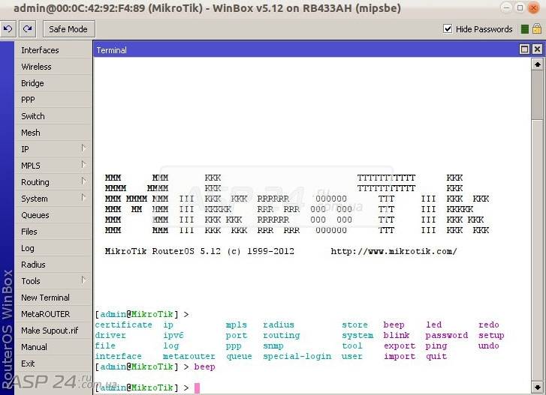Enable Safe Mode
This screenshot has width=546, height=395.
click(x=68, y=29)
